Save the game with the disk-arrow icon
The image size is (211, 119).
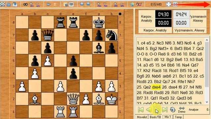point(15,4)
